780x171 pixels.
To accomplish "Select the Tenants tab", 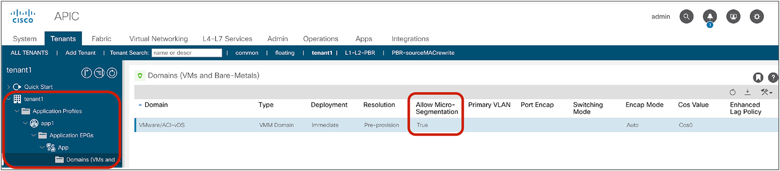I will [63, 39].
